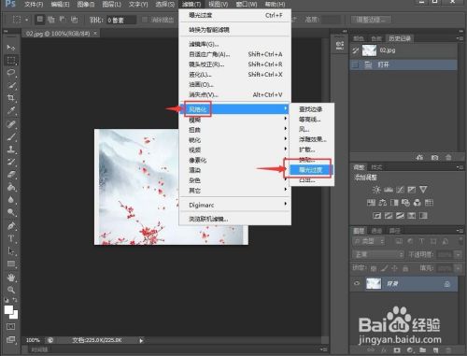The width and height of the screenshot is (467, 356).
Task: Open the status bar document info arrow
Action: [141, 340]
